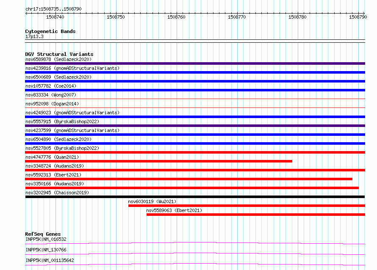Click the blue bar under nsv4239816
This screenshot has height=270, width=377.
(195, 72)
